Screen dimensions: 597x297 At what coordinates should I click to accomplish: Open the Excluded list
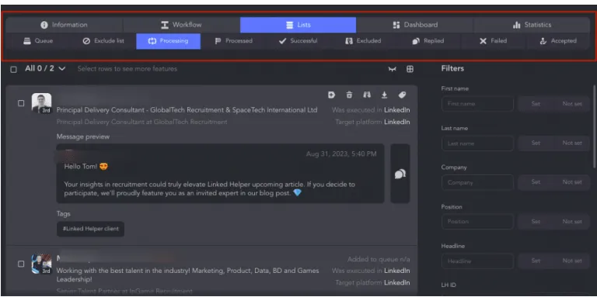tap(363, 41)
